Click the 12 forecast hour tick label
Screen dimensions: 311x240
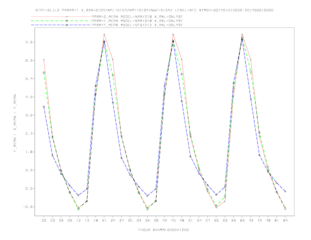(x=79, y=220)
